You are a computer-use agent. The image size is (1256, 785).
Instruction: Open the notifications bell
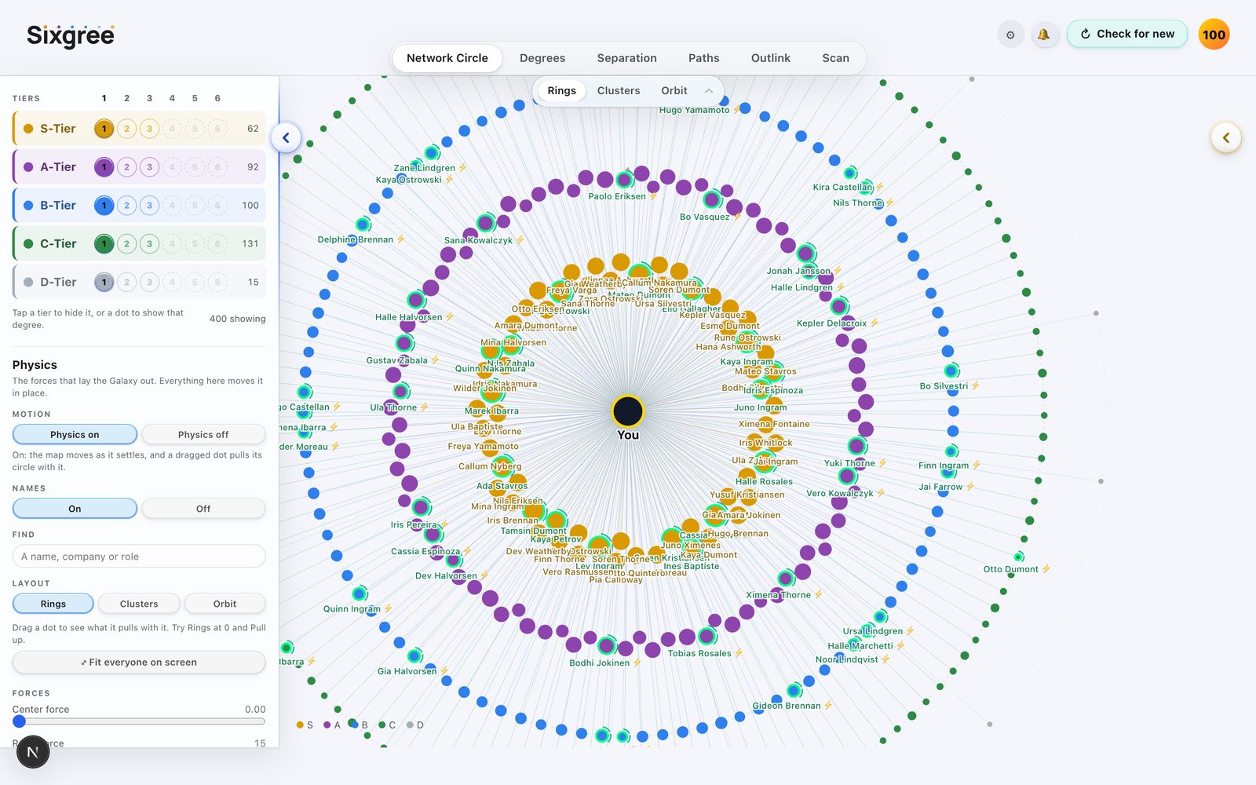click(x=1044, y=35)
